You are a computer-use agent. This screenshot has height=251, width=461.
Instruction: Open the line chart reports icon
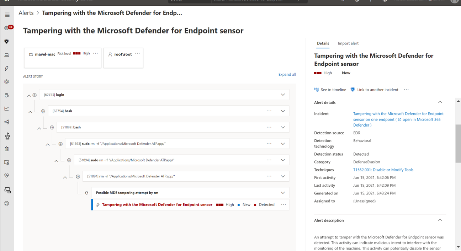pos(7,109)
